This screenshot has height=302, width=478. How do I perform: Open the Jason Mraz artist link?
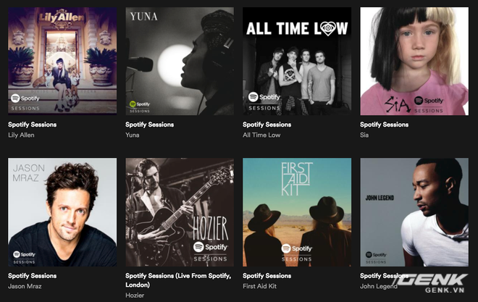[25, 286]
